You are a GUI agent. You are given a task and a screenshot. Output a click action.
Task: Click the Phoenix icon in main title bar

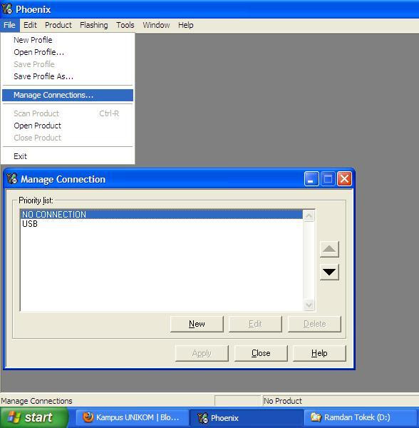7,9
